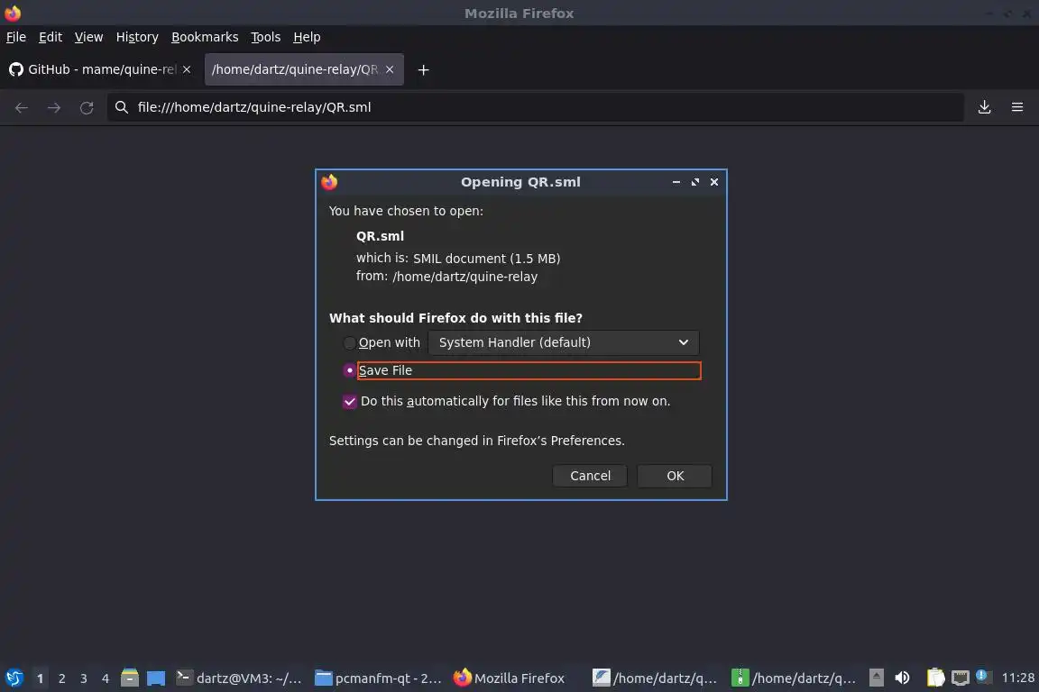The image size is (1039, 692).
Task: Close the GitHub mame/quine-relay tab
Action: point(187,69)
